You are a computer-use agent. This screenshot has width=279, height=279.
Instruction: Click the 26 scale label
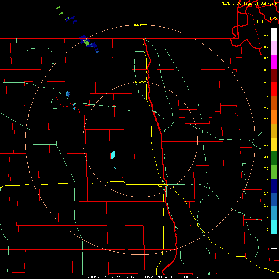click(x=266, y=157)
